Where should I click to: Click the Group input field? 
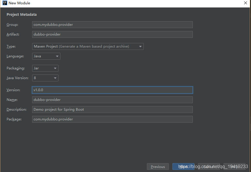(x=112, y=25)
